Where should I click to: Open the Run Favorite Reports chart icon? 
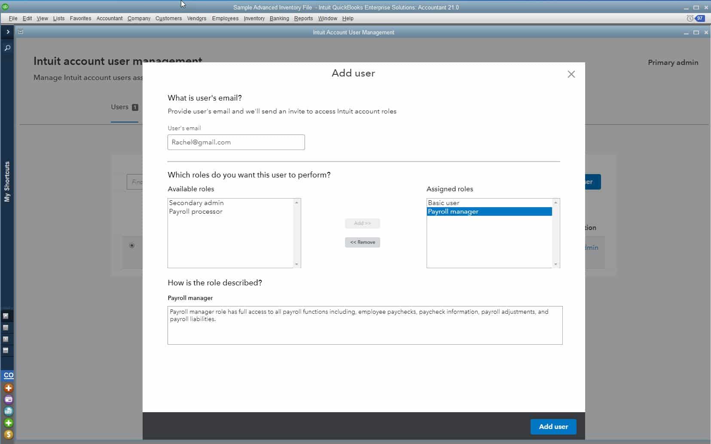pos(6,339)
